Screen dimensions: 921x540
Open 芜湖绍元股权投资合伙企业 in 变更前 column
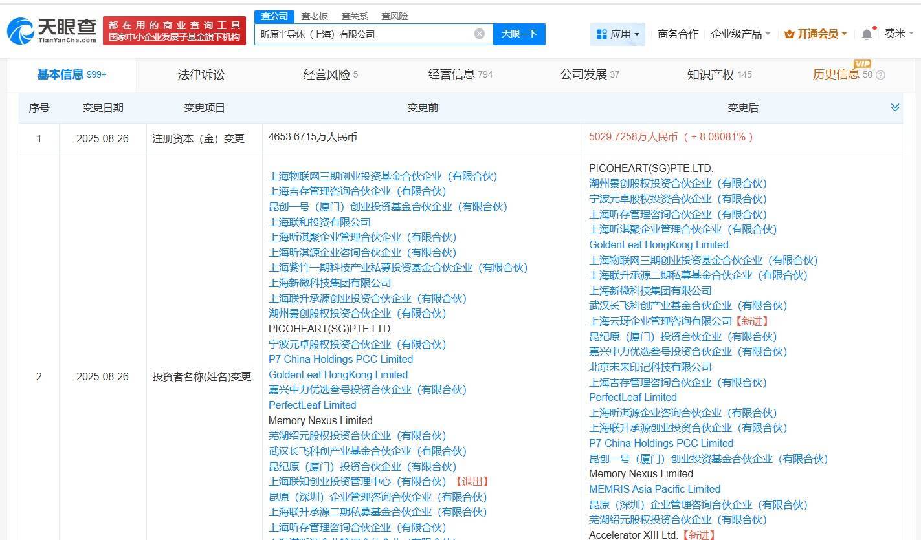coord(357,435)
